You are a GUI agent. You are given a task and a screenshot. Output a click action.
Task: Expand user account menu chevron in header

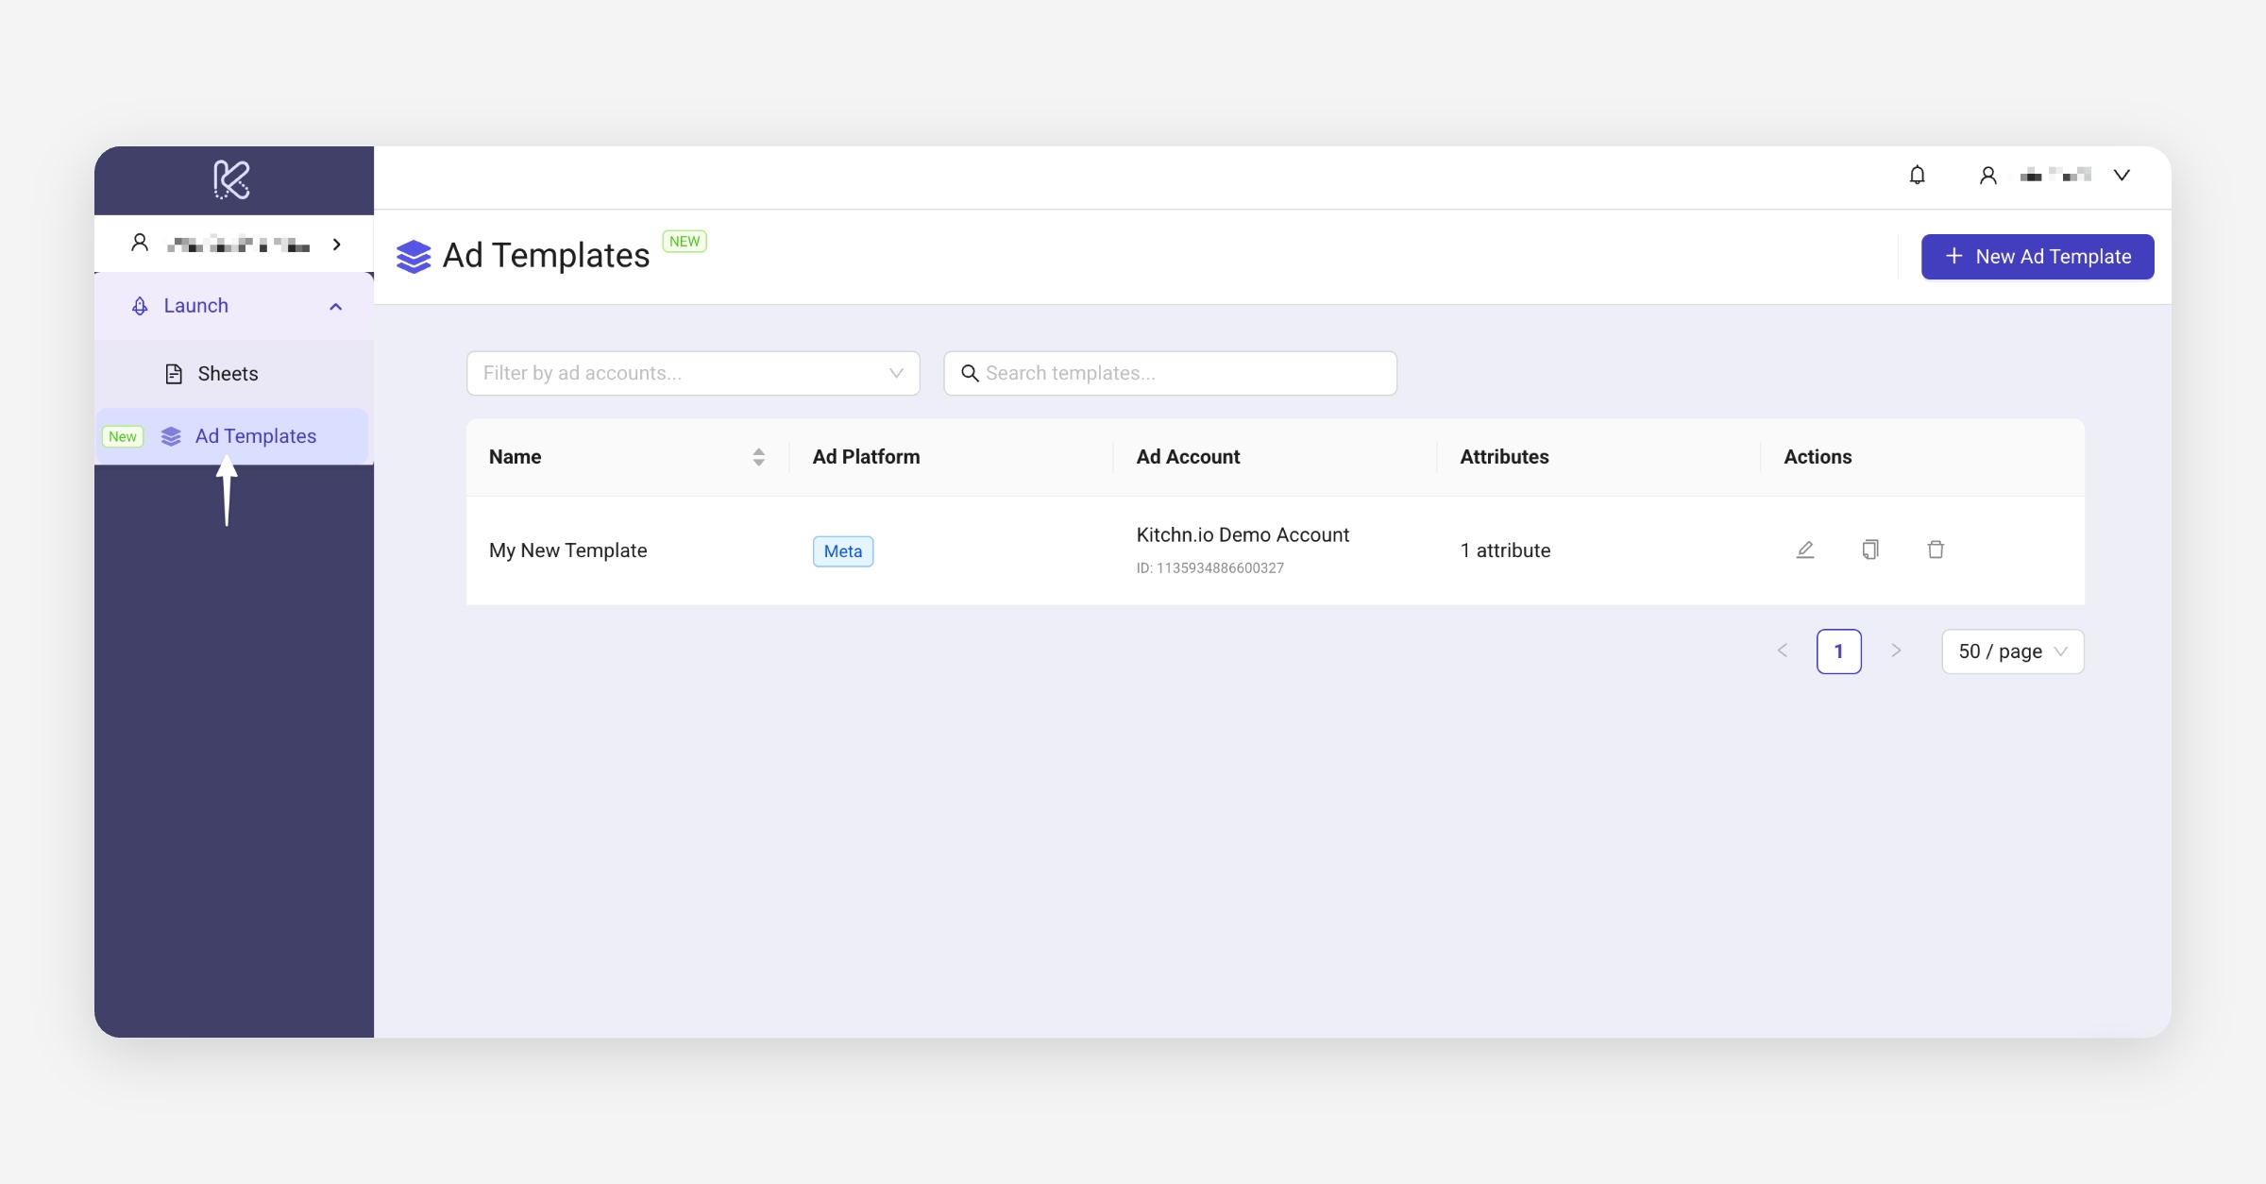click(2122, 176)
